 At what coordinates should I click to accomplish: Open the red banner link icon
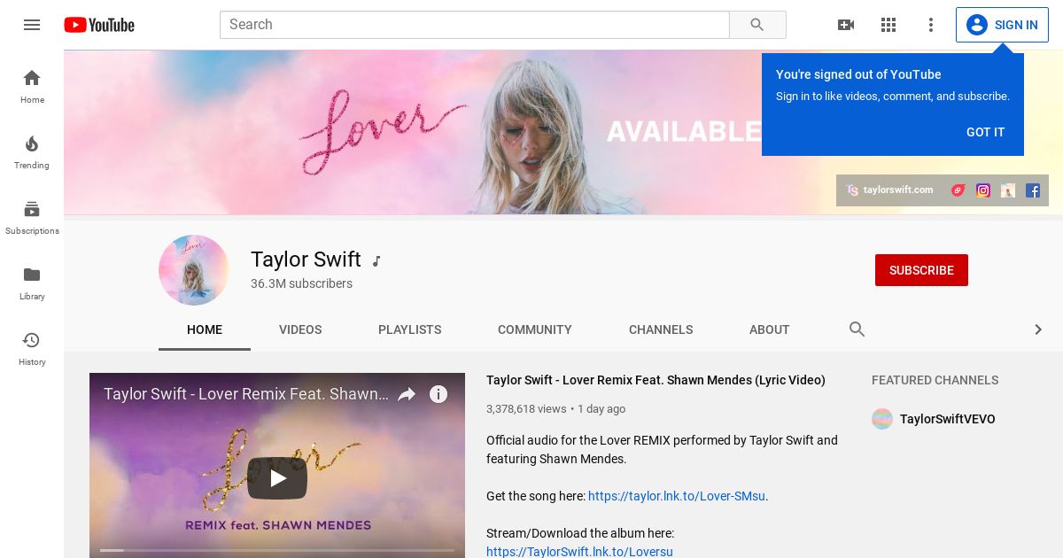[958, 190]
